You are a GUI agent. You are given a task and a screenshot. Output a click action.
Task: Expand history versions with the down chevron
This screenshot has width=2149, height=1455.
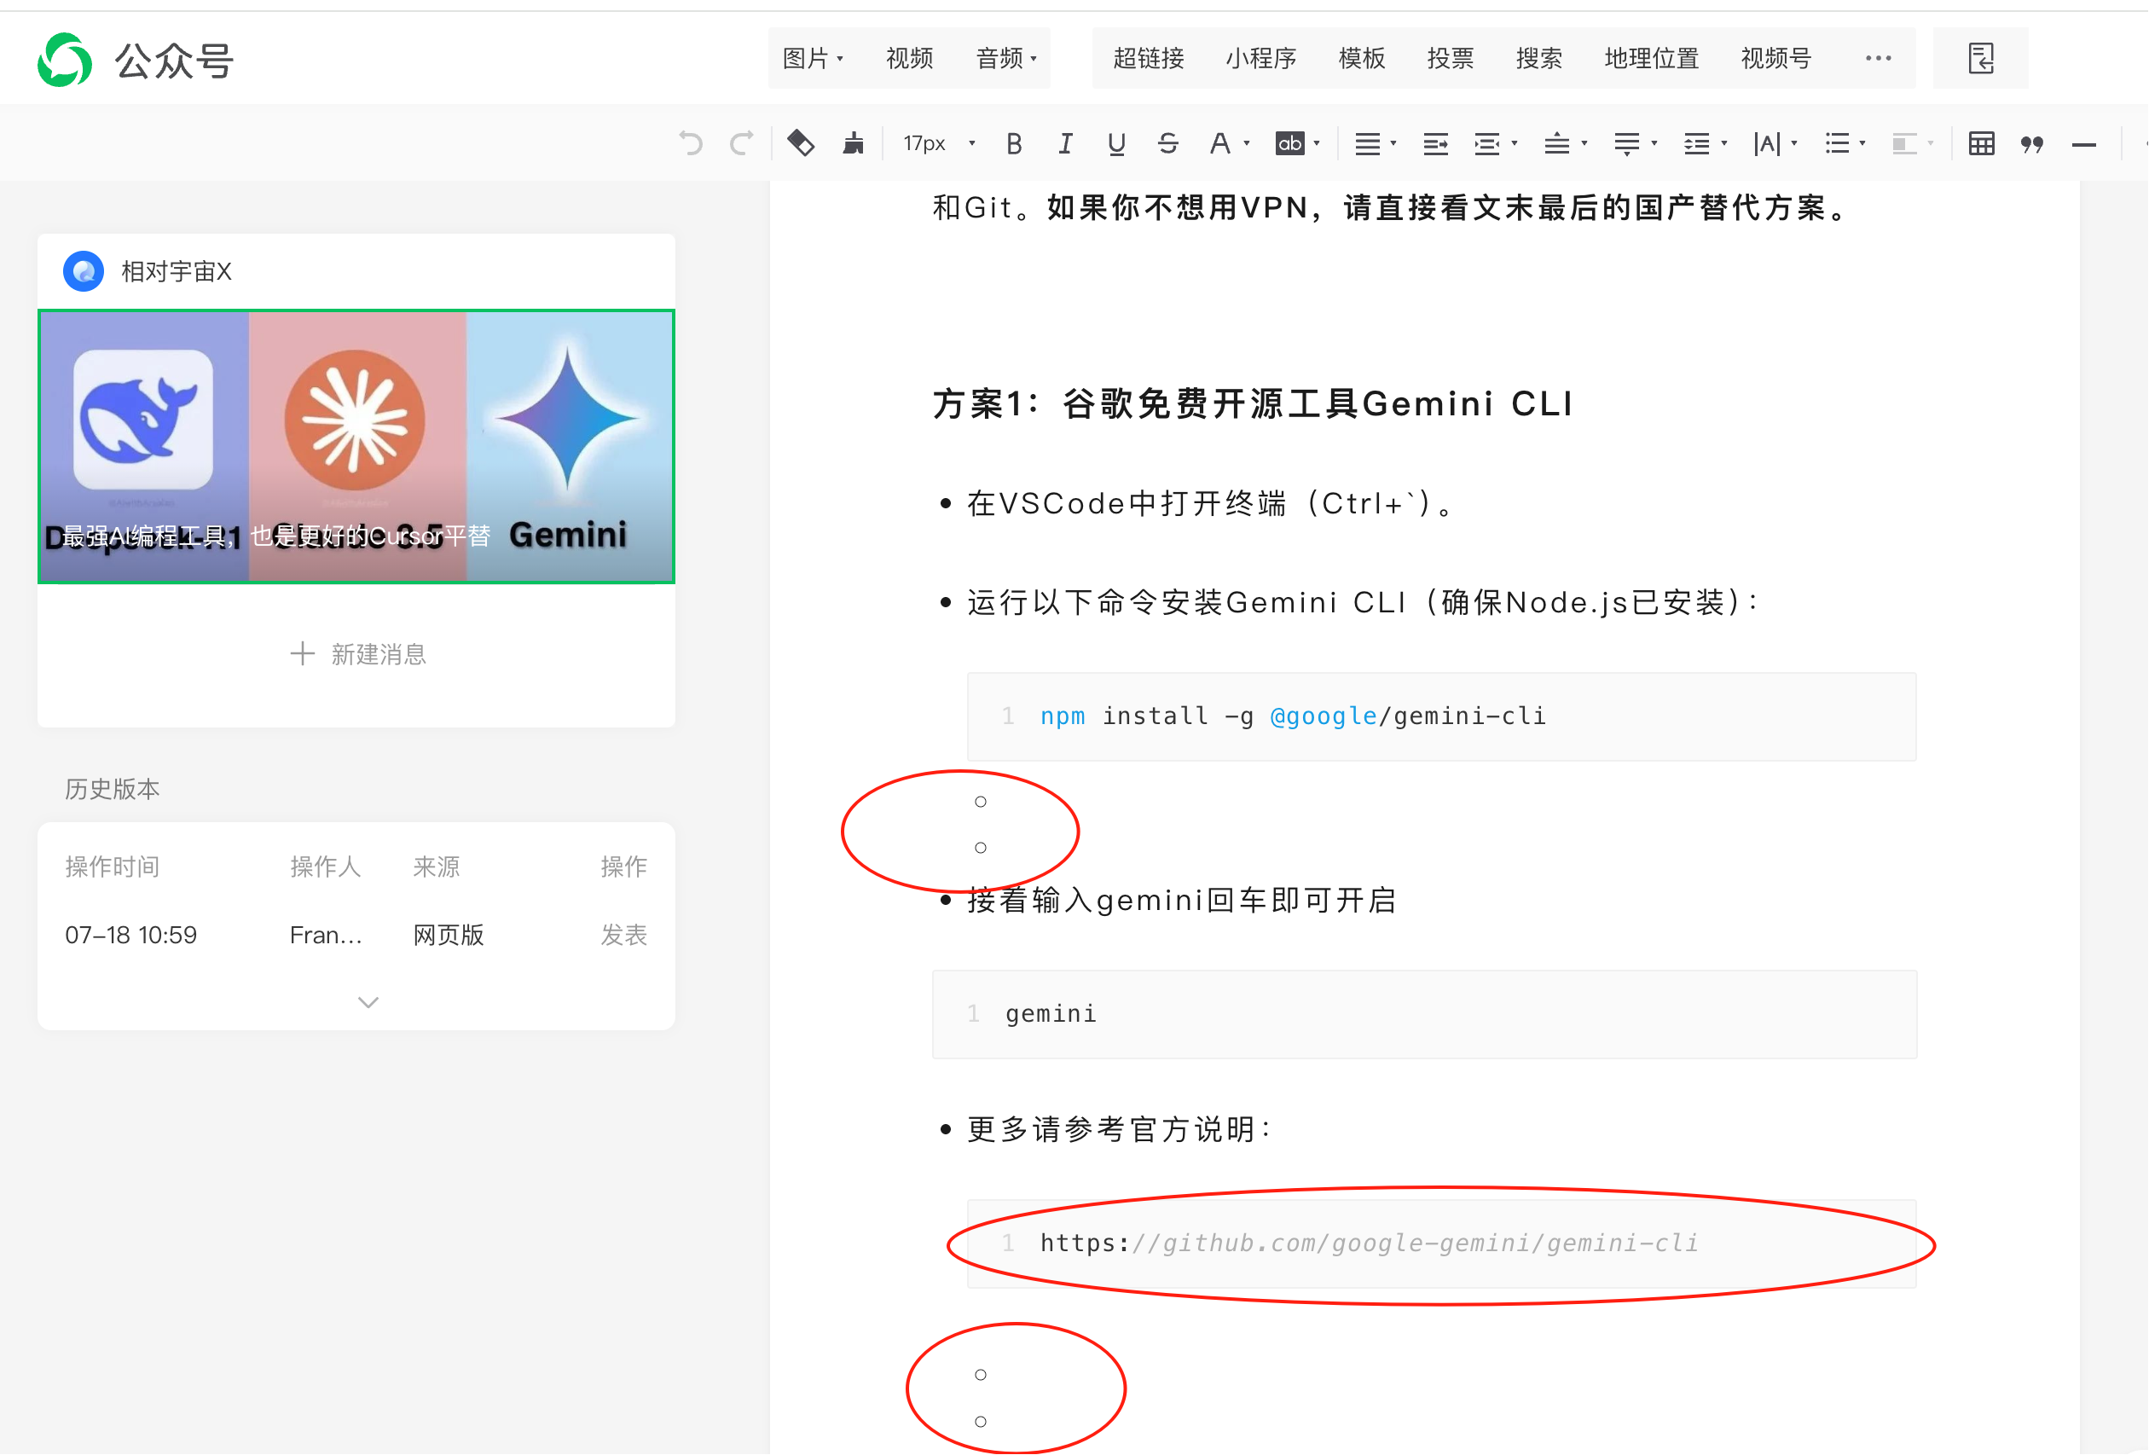(368, 1002)
